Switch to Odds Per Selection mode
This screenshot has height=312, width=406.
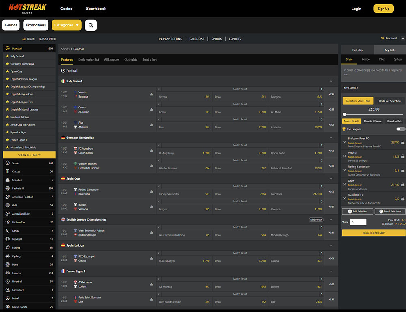tap(389, 101)
